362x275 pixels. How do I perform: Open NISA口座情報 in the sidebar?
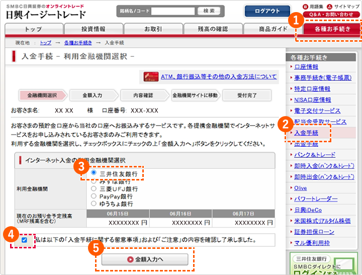(x=313, y=100)
